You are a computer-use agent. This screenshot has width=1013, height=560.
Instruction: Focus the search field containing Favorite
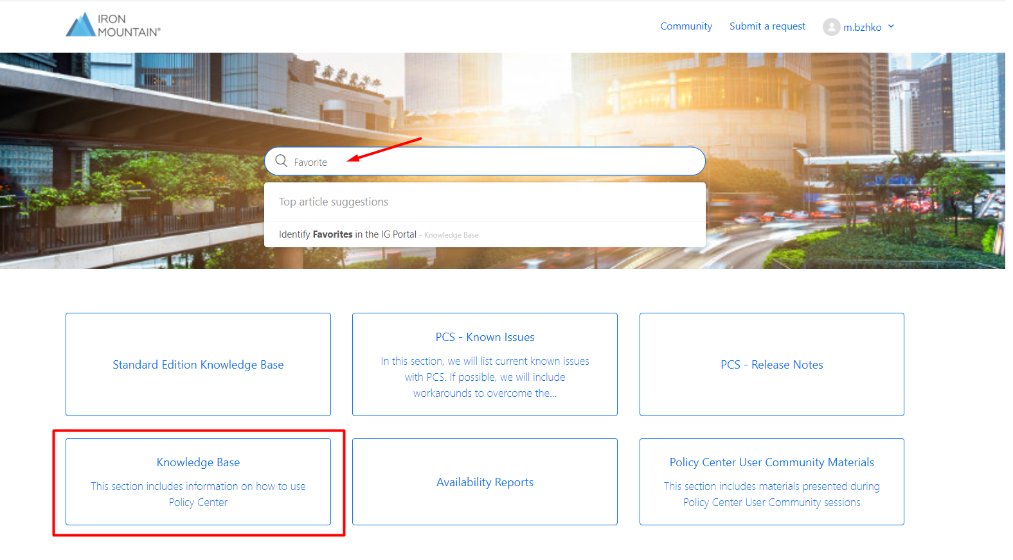(485, 161)
